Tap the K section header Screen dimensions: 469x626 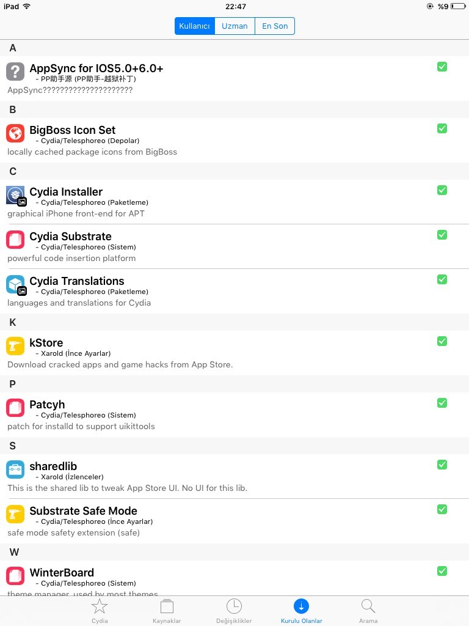234,322
